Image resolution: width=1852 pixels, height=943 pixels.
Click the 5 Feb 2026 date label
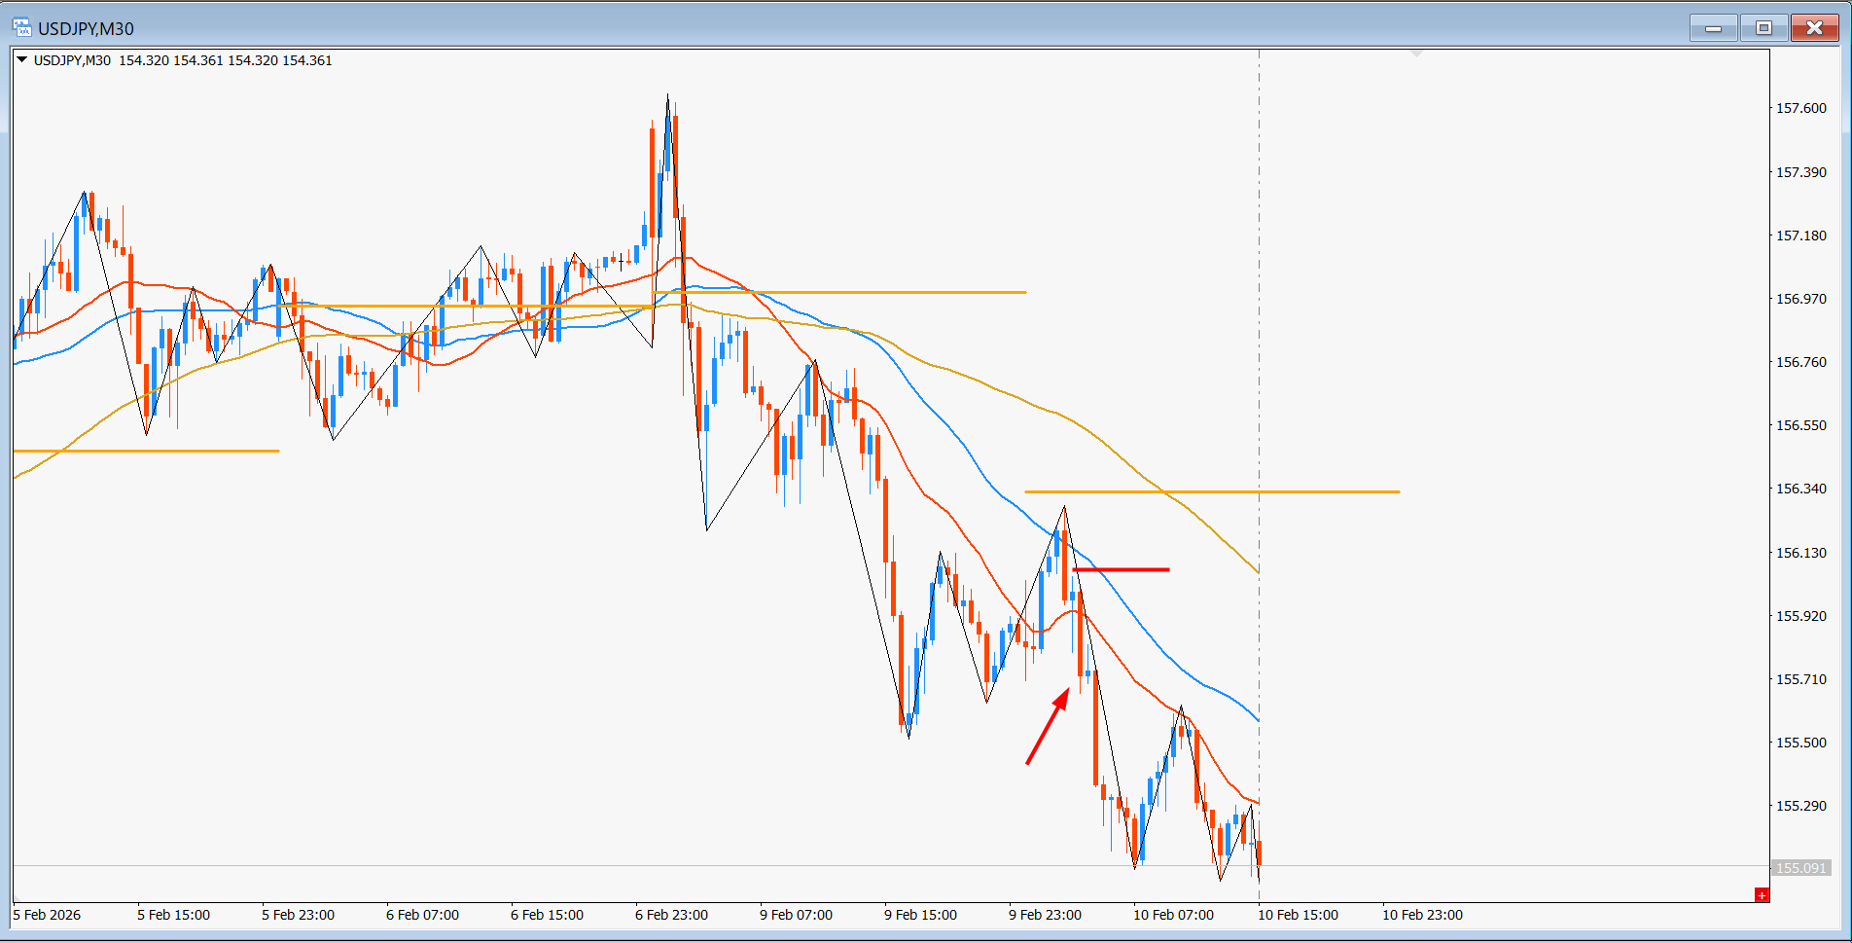click(47, 915)
